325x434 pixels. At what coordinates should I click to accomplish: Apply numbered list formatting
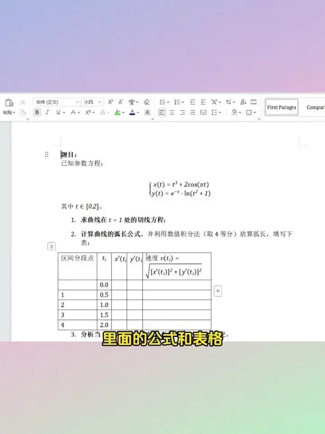click(x=177, y=102)
